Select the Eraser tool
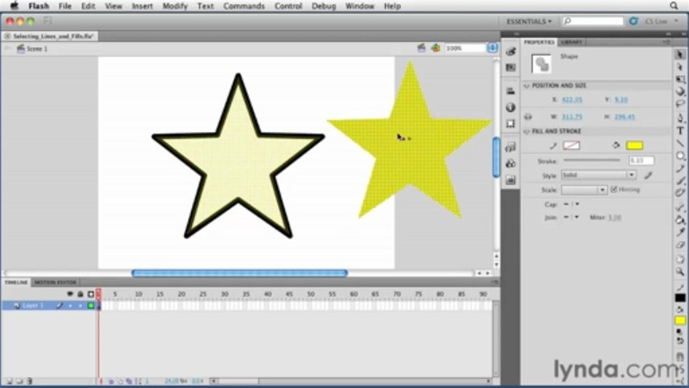 [680, 245]
